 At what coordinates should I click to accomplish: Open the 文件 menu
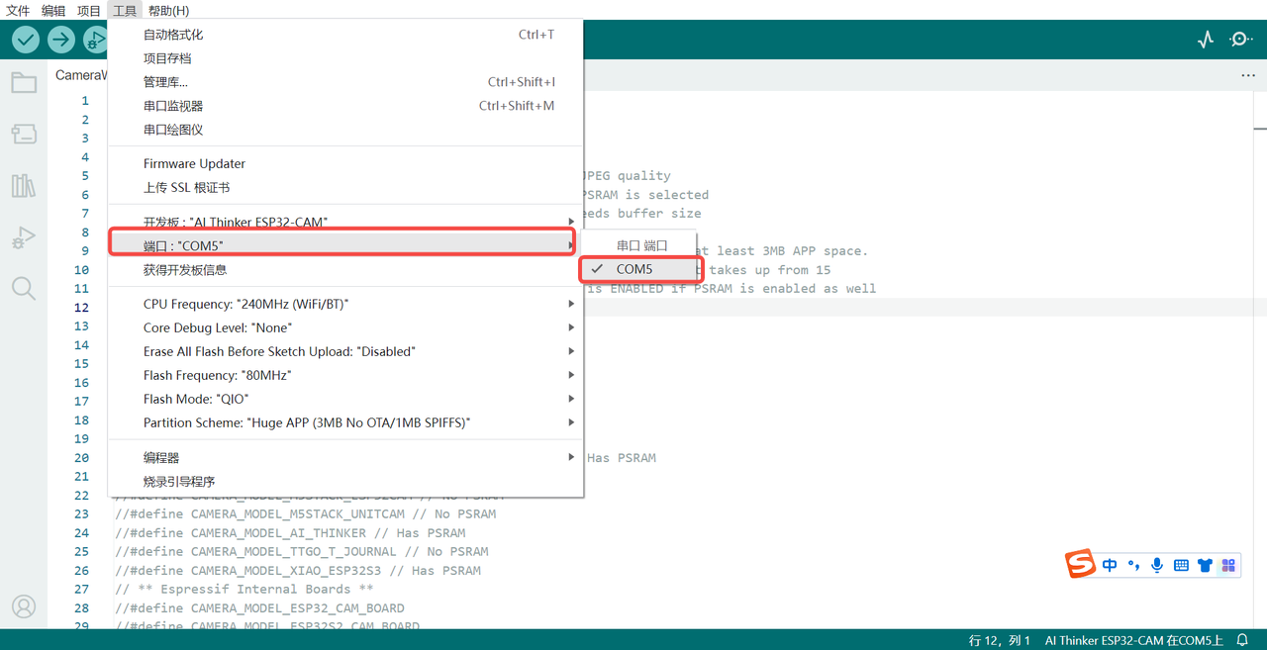(18, 11)
